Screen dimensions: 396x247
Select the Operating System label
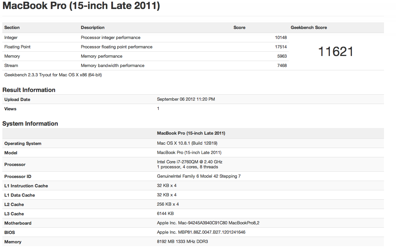(23, 143)
